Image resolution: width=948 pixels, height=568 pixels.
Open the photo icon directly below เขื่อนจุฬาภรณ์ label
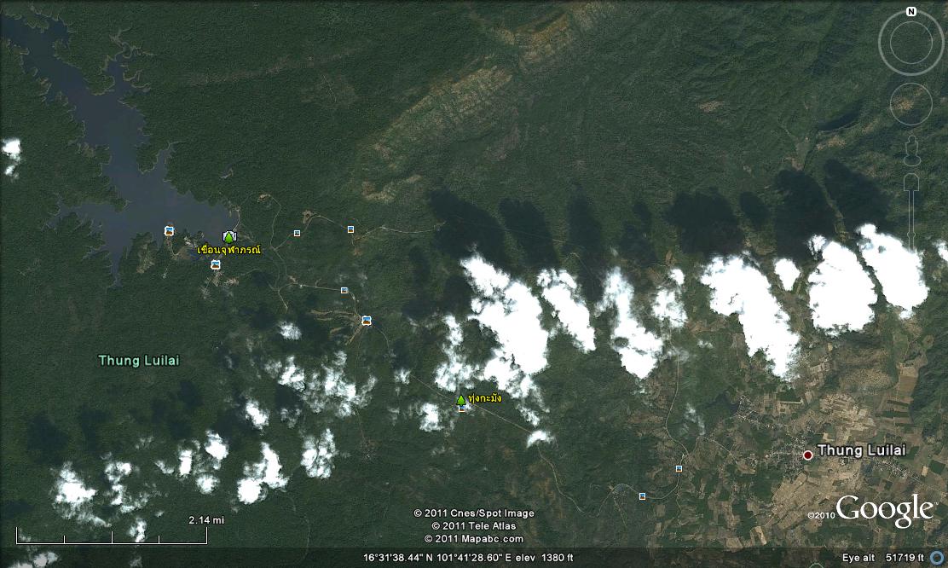216,264
